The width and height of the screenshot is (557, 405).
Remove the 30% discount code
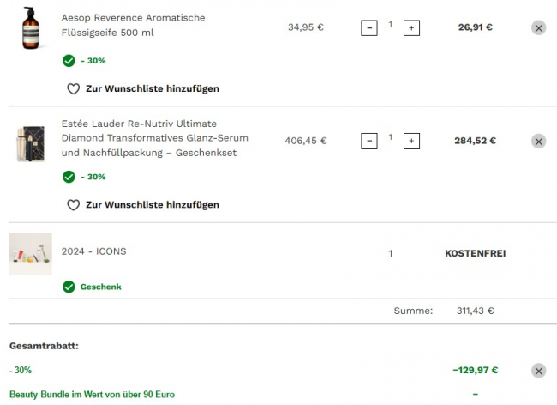point(538,371)
